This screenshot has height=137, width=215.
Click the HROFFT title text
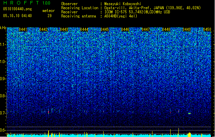click(x=21, y=3)
